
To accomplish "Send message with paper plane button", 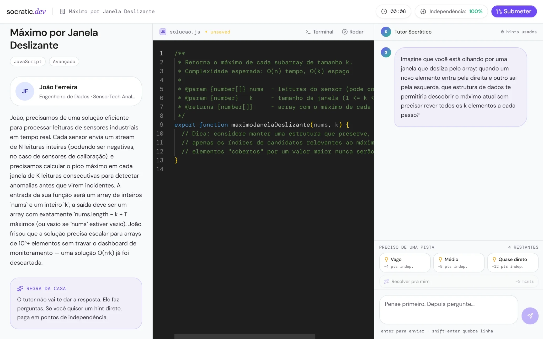I will point(530,316).
